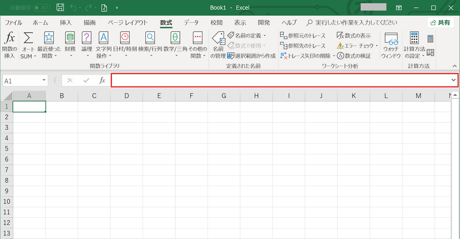Click the 共有 share button
The height and width of the screenshot is (239, 460).
440,23
